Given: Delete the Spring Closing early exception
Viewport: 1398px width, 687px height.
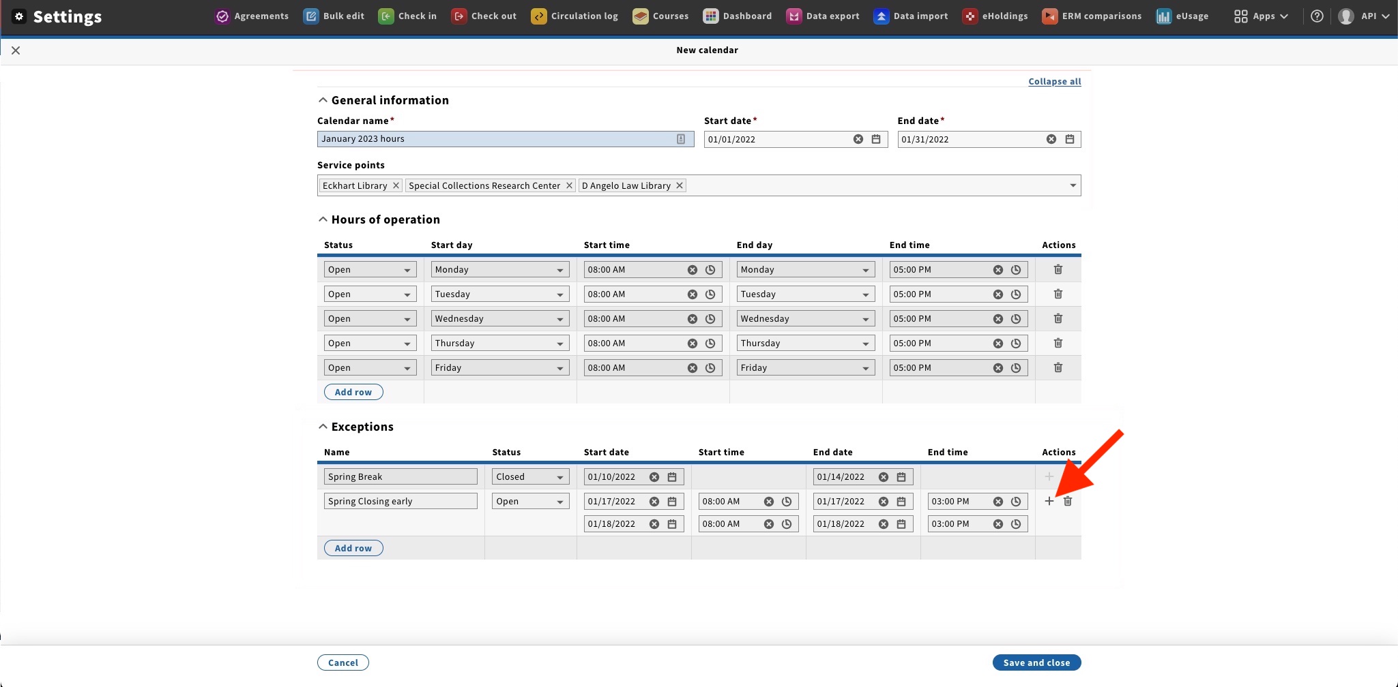Looking at the screenshot, I should point(1068,501).
